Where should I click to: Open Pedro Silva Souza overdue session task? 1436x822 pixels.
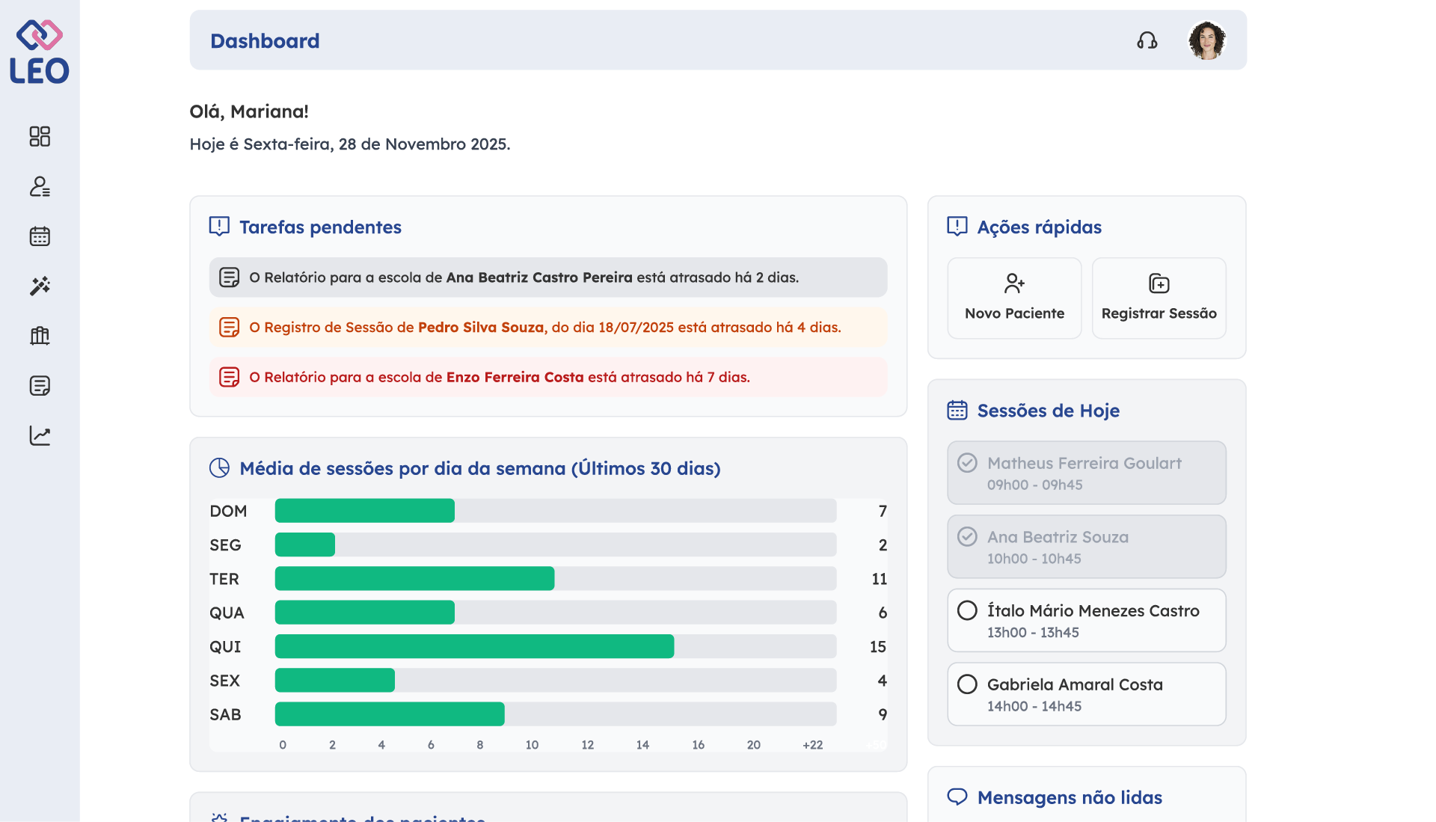click(x=548, y=328)
